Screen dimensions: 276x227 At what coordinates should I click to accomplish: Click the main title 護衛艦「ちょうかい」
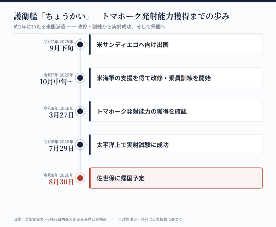tap(52, 16)
